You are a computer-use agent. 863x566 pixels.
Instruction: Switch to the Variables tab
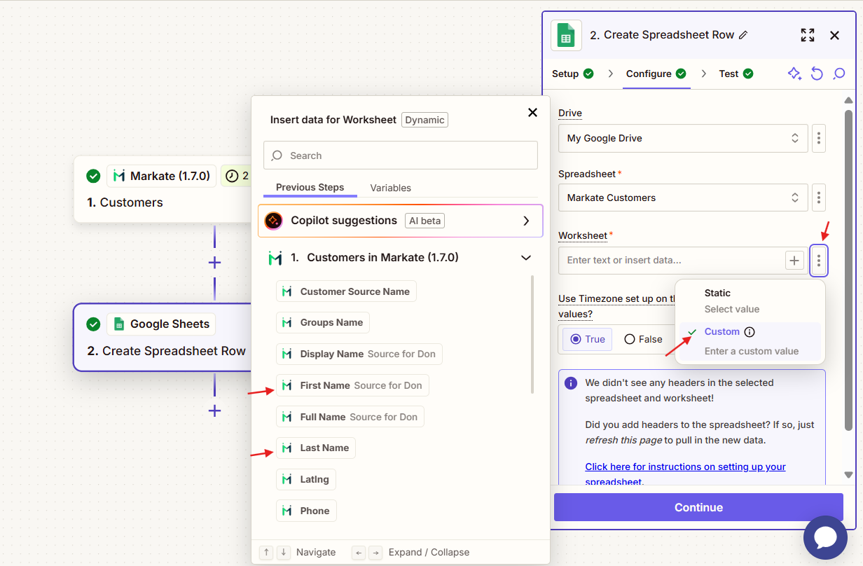390,188
